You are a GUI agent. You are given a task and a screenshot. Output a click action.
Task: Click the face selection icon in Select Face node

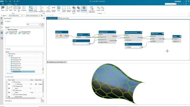click(x=61, y=36)
